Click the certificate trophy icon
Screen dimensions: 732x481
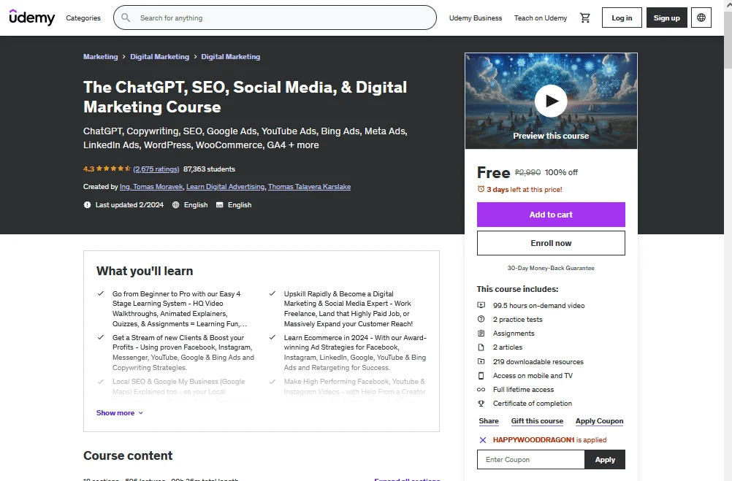(481, 404)
